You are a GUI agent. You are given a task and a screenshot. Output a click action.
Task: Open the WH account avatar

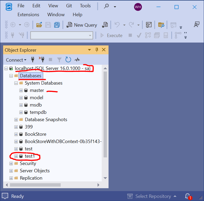[x=138, y=7]
